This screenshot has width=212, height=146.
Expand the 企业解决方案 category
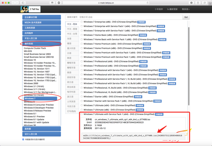(x=42, y=17)
